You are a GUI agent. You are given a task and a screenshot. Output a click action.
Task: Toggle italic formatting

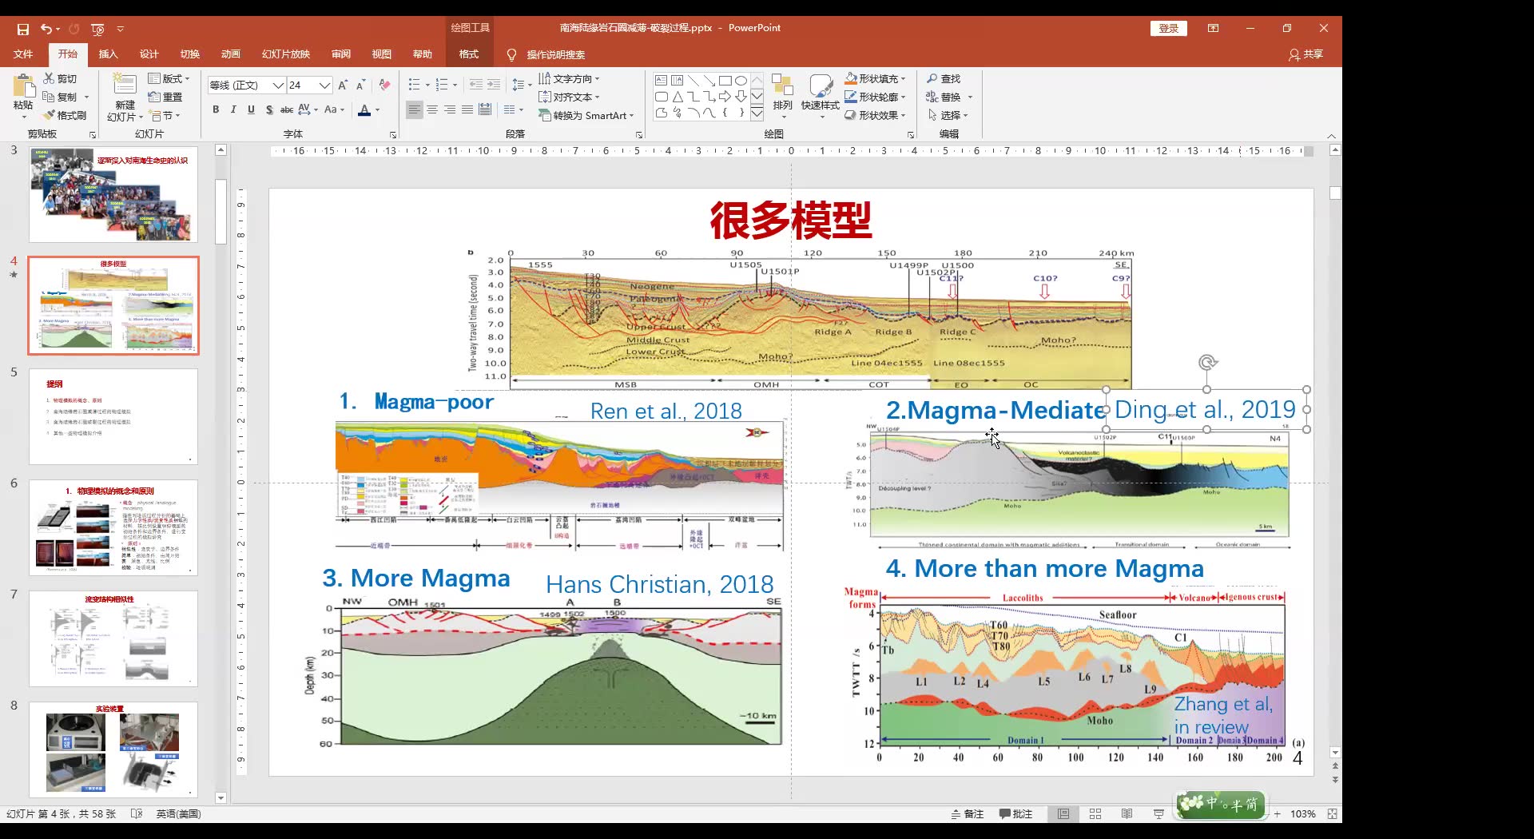(x=232, y=110)
